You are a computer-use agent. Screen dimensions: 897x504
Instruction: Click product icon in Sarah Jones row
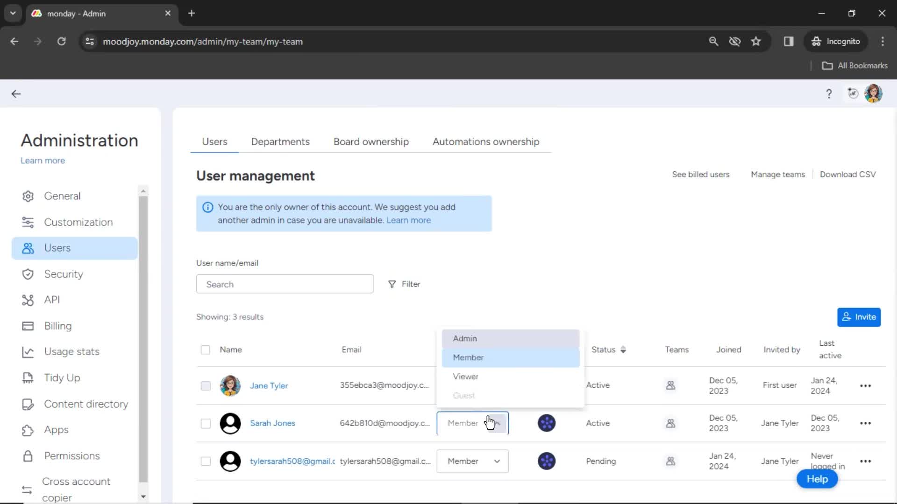point(546,423)
